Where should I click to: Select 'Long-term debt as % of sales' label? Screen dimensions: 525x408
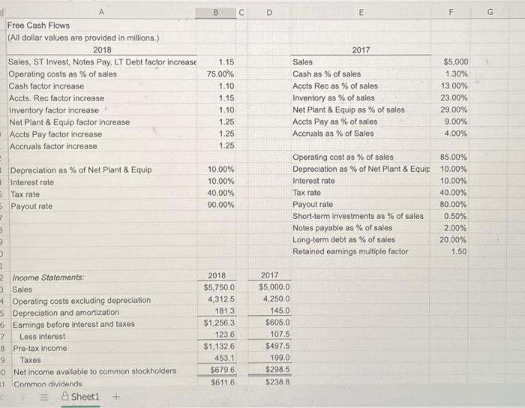click(x=343, y=240)
